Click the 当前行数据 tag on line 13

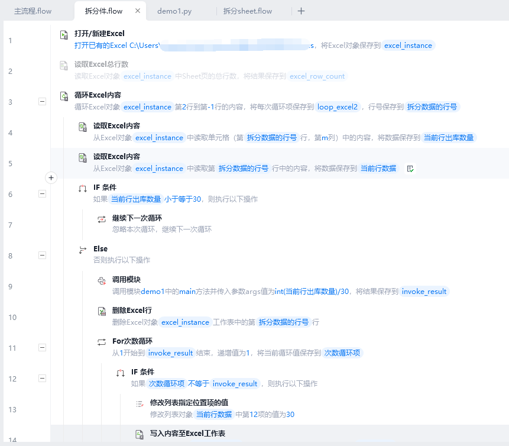coord(214,415)
